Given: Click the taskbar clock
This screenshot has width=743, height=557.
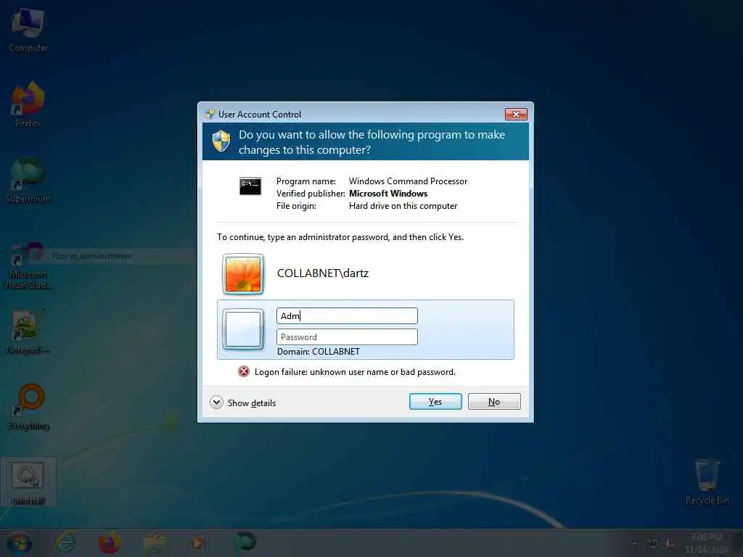Looking at the screenshot, I should [x=707, y=543].
